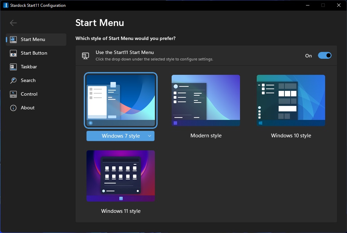This screenshot has width=347, height=233.
Task: Click the back arrow icon
Action: coord(13,23)
